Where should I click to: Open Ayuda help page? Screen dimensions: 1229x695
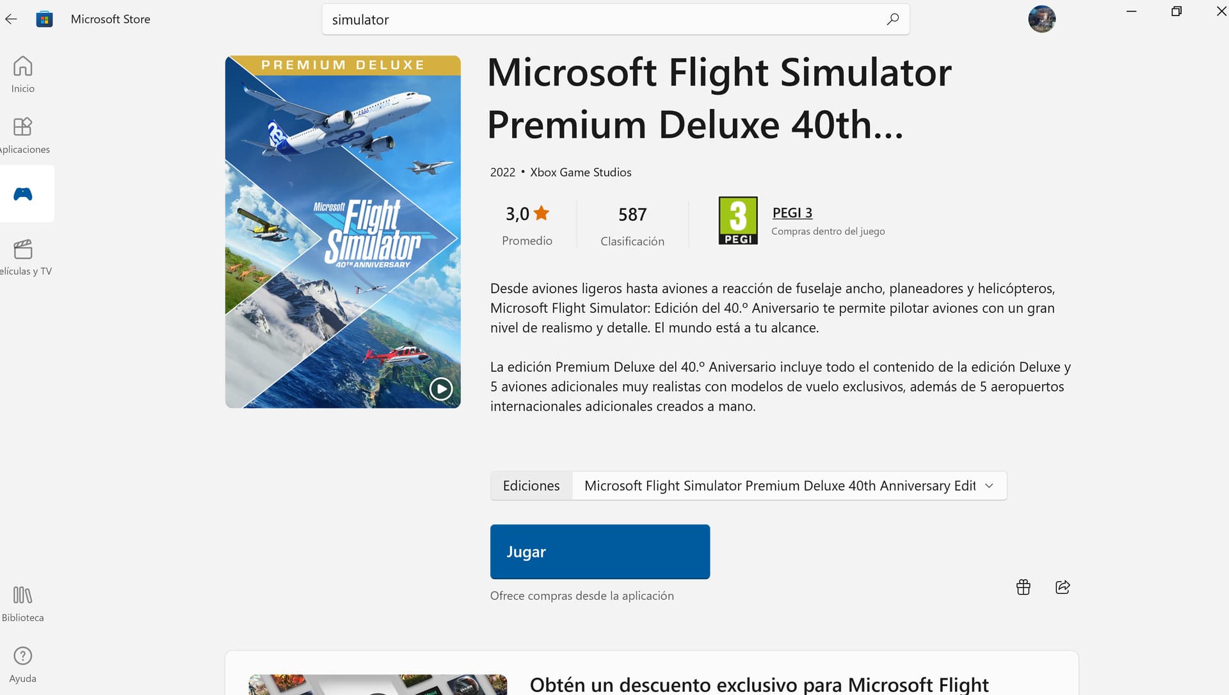(x=23, y=665)
